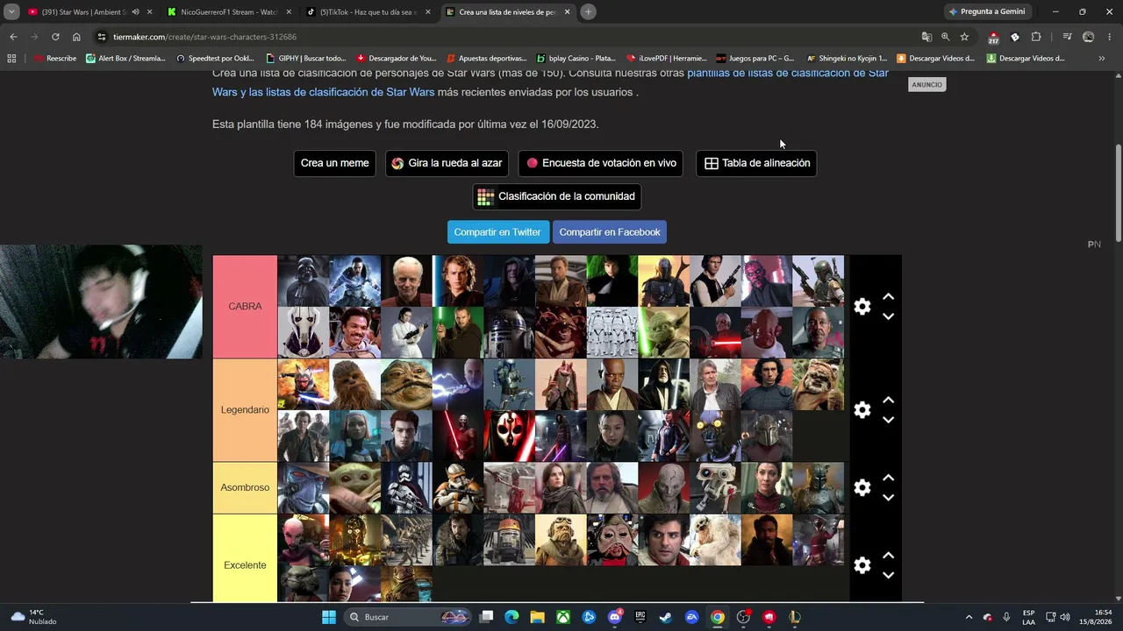The image size is (1123, 631).
Task: Open 'Alert Box / Streamla...' bookmark
Action: [125, 59]
